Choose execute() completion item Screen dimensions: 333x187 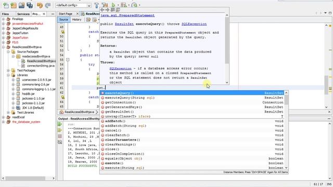point(193,163)
